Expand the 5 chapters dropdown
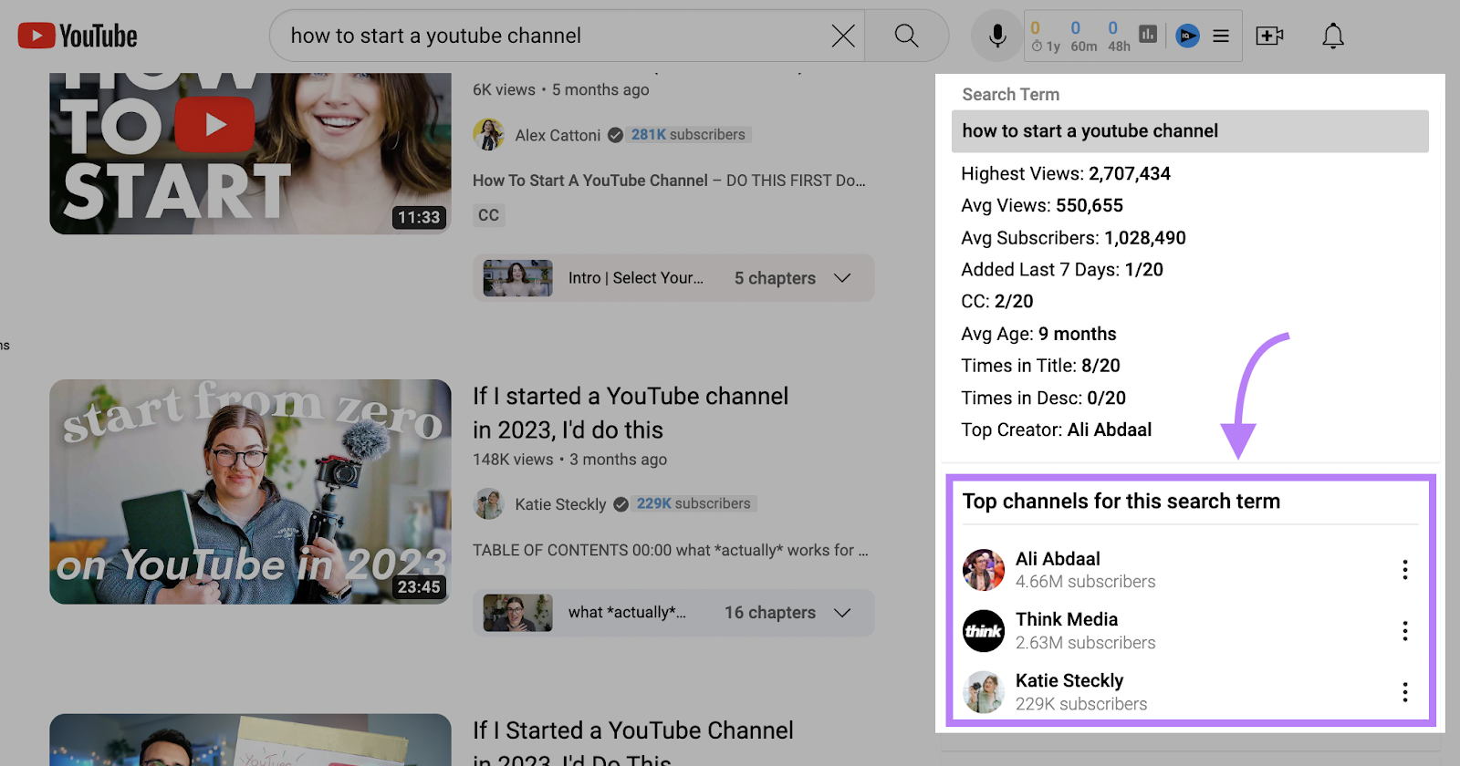This screenshot has height=766, width=1460. [x=842, y=278]
